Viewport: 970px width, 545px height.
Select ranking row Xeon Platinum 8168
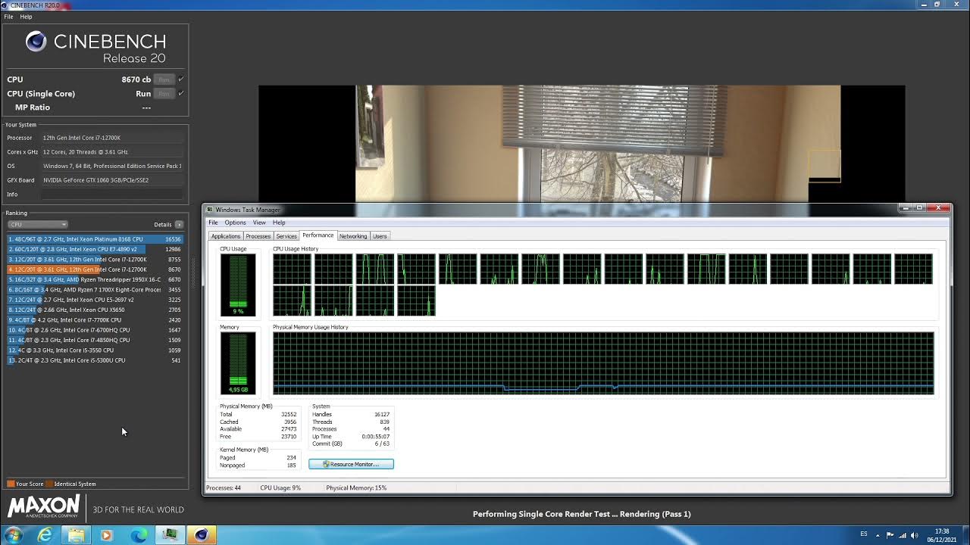coord(95,239)
